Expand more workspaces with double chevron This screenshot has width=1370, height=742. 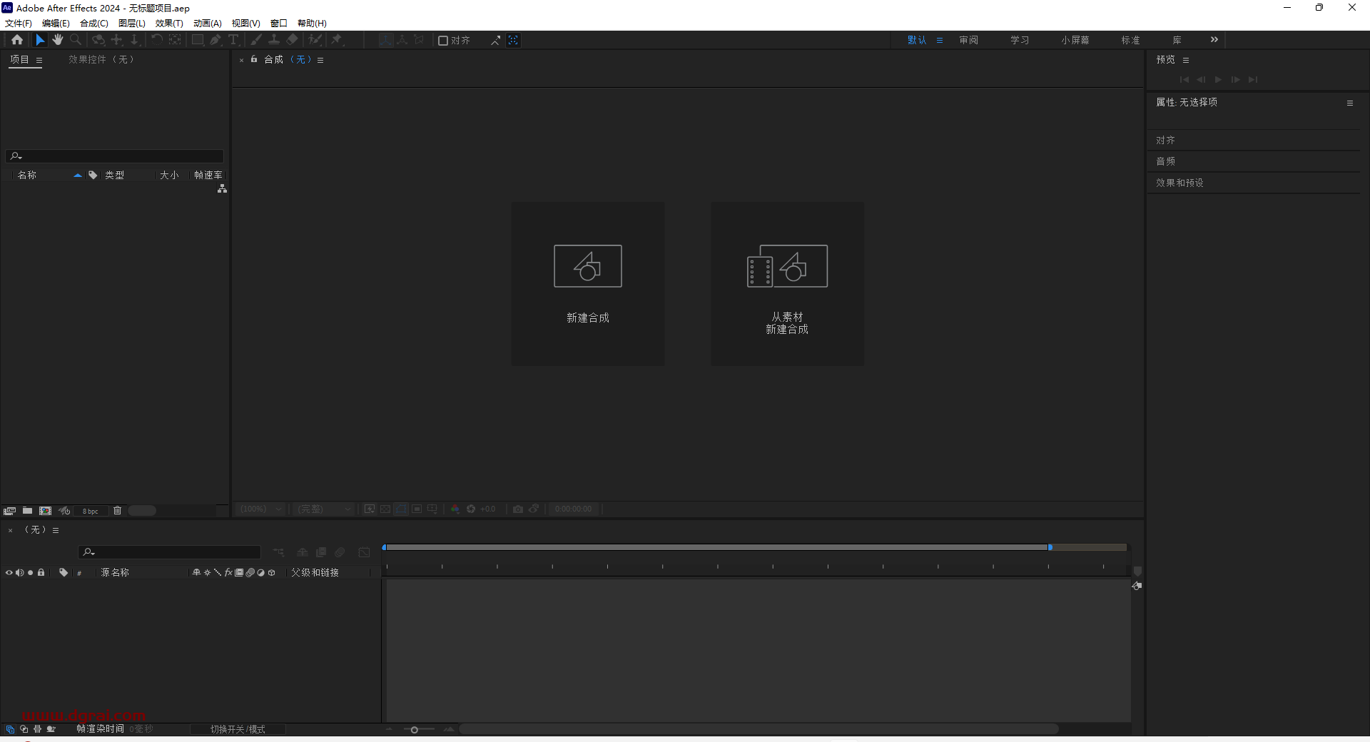pyautogui.click(x=1214, y=40)
